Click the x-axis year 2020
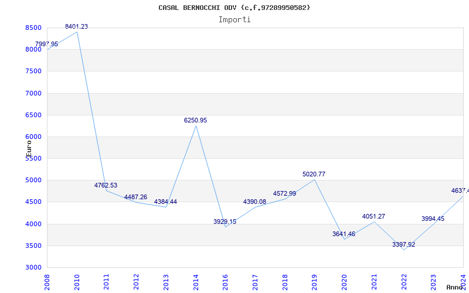 pos(344,282)
